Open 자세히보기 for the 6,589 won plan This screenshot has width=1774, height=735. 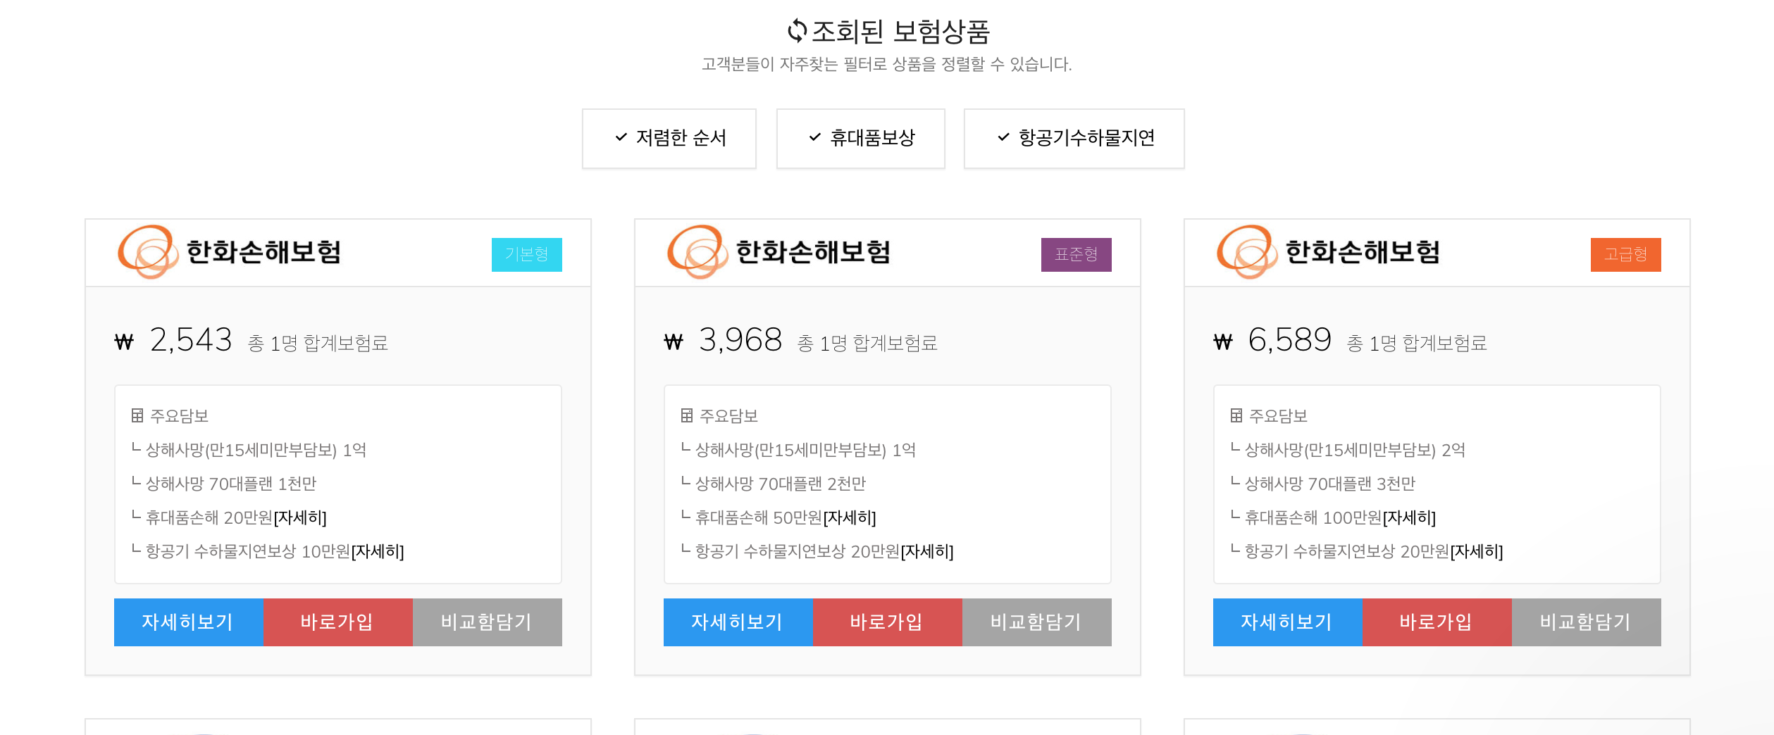coord(1287,622)
